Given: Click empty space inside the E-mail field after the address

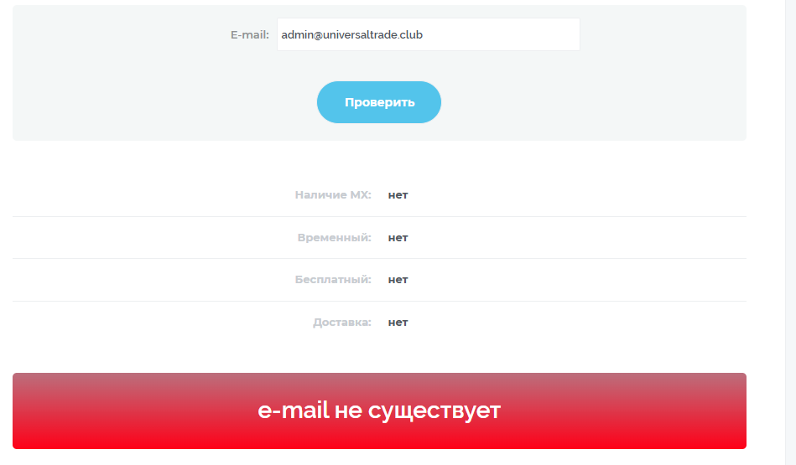Looking at the screenshot, I should 502,34.
